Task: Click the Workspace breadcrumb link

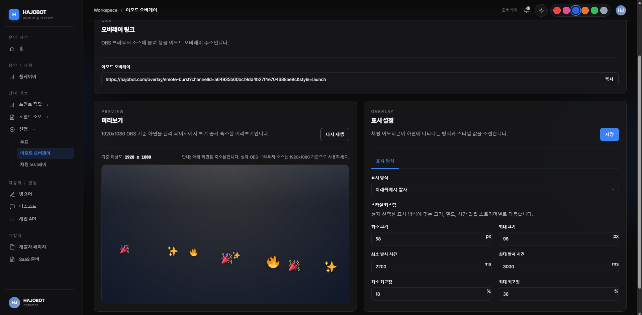Action: pyautogui.click(x=105, y=10)
